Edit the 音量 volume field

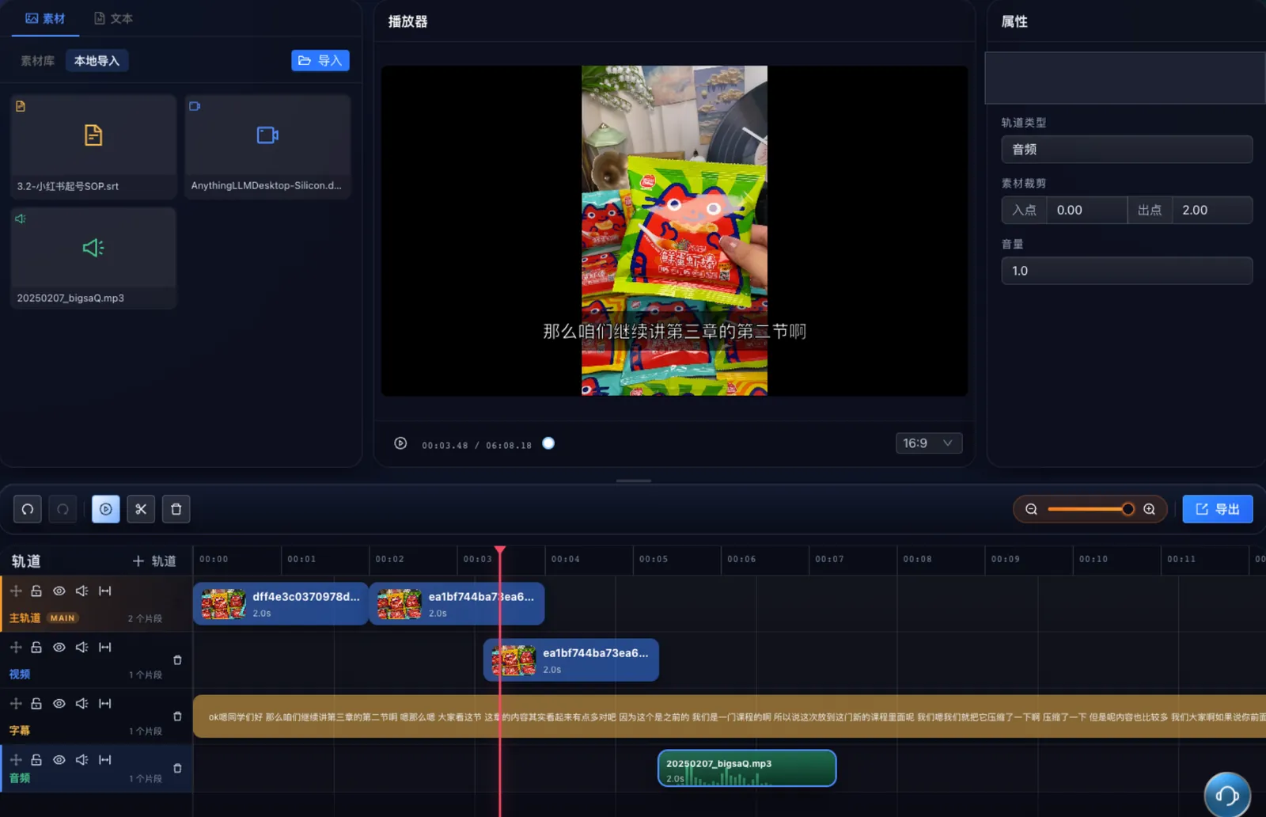pos(1127,271)
